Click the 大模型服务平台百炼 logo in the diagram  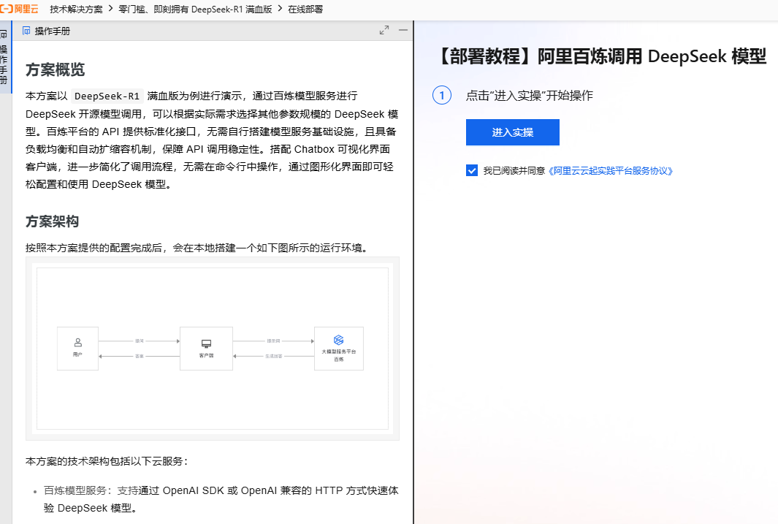(339, 340)
